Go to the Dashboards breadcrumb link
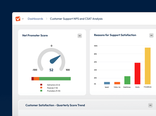156x116 pixels. point(35,19)
